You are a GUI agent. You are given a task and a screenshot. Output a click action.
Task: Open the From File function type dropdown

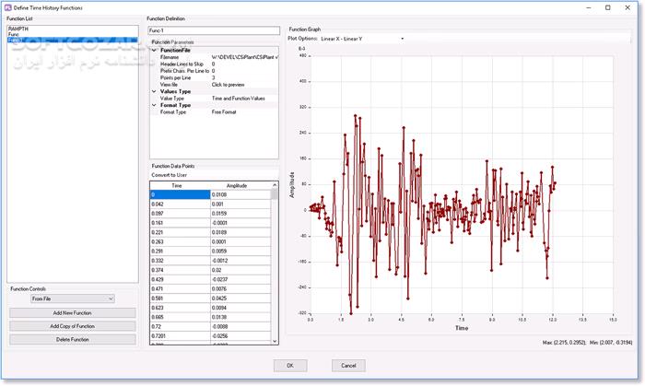(x=71, y=298)
